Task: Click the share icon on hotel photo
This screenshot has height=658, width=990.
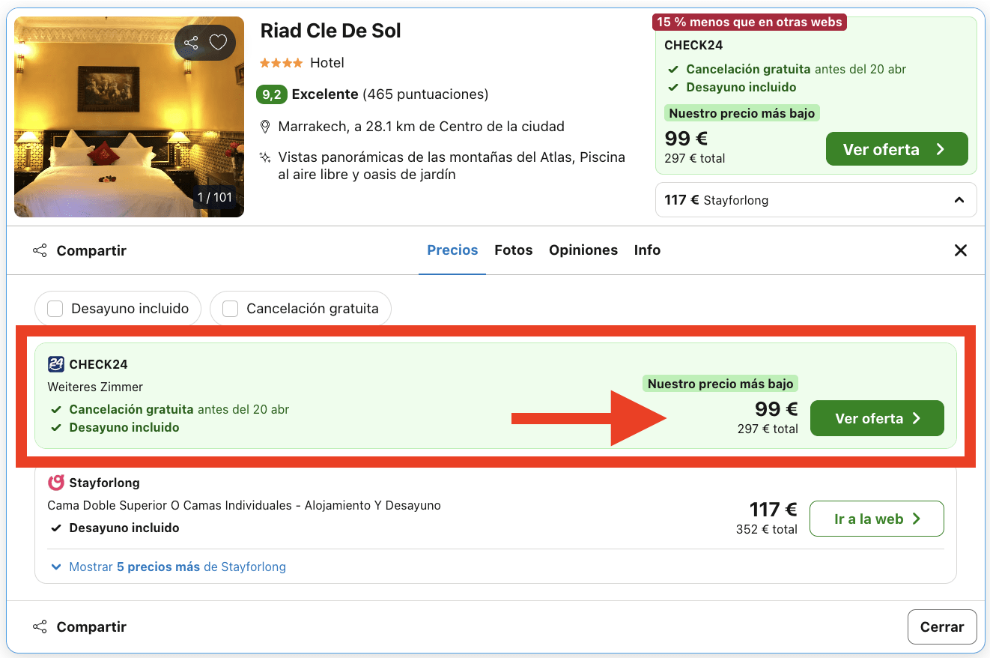Action: (191, 43)
